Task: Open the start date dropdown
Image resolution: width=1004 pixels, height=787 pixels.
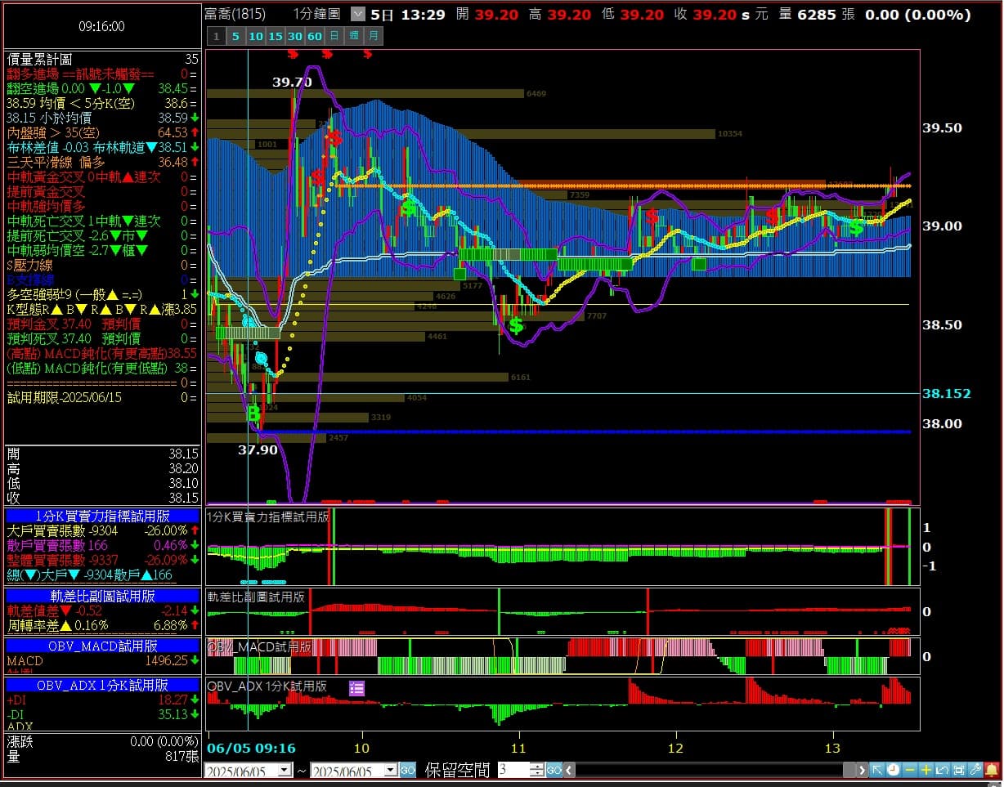Action: pyautogui.click(x=285, y=770)
